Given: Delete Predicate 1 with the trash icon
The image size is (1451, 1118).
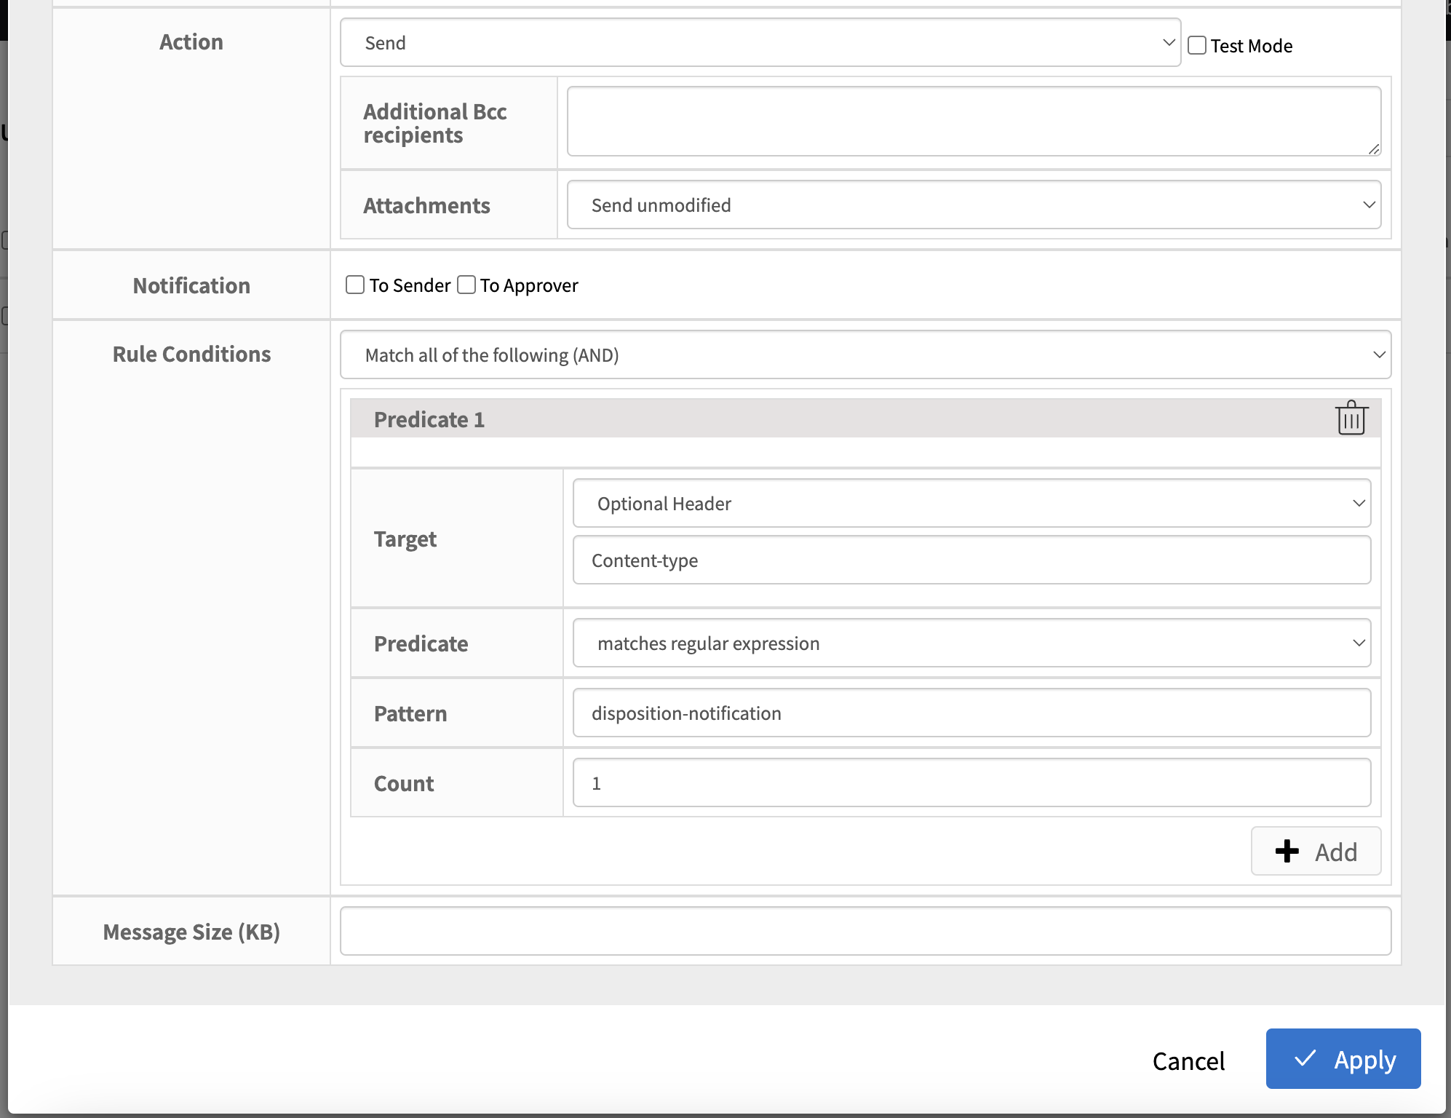Looking at the screenshot, I should [1351, 418].
